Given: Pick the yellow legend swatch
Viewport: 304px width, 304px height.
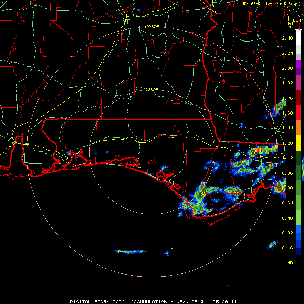Looking at the screenshot, I should pyautogui.click(x=298, y=143).
